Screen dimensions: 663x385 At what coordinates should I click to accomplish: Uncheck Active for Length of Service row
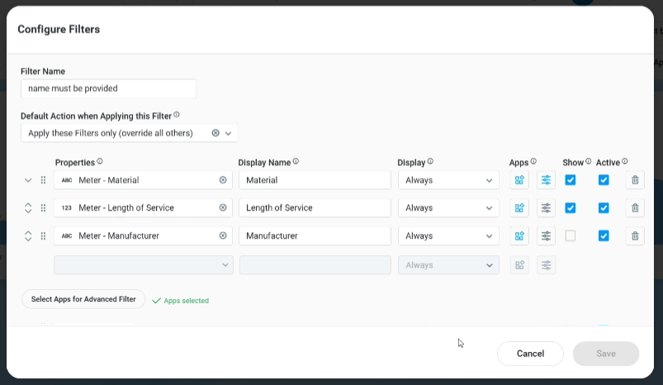click(604, 208)
